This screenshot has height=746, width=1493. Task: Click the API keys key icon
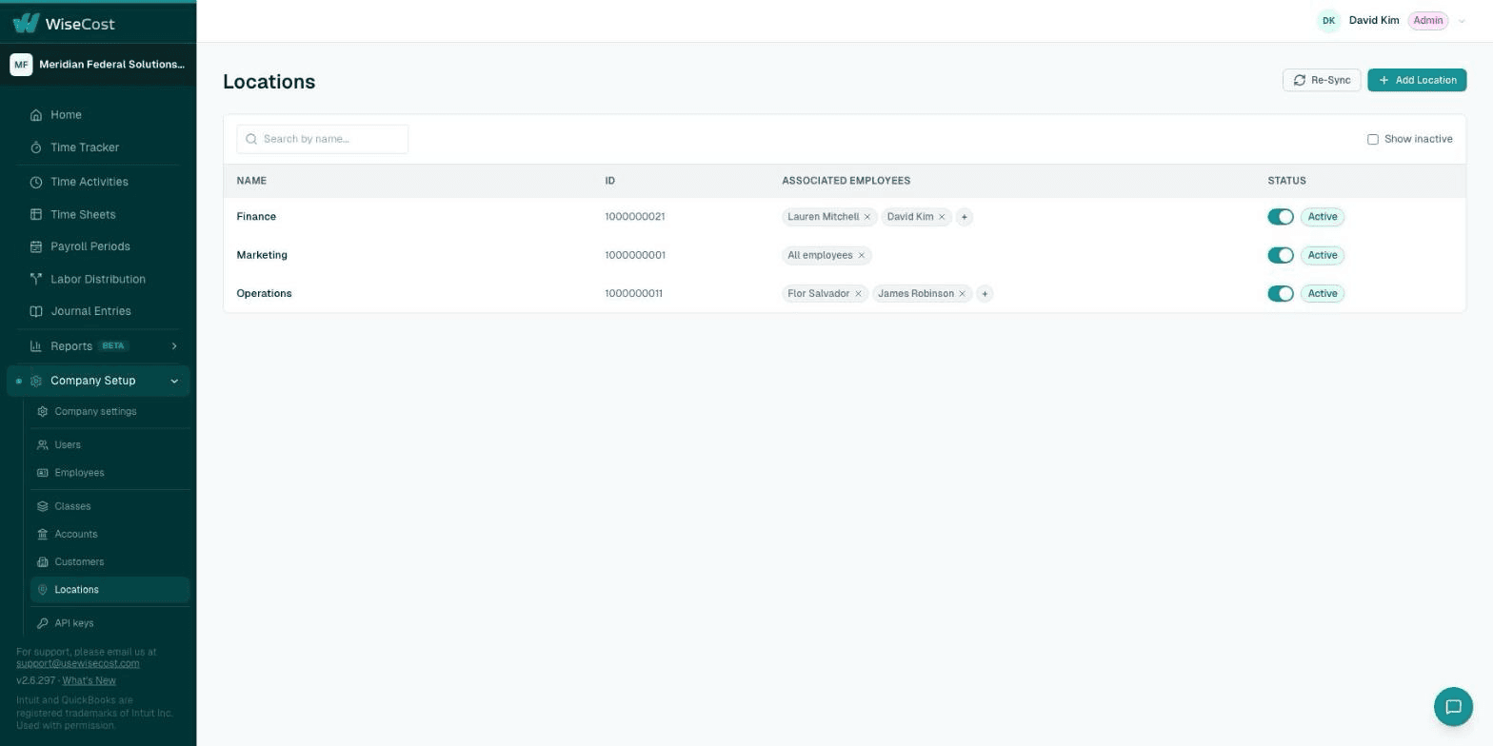(x=43, y=623)
